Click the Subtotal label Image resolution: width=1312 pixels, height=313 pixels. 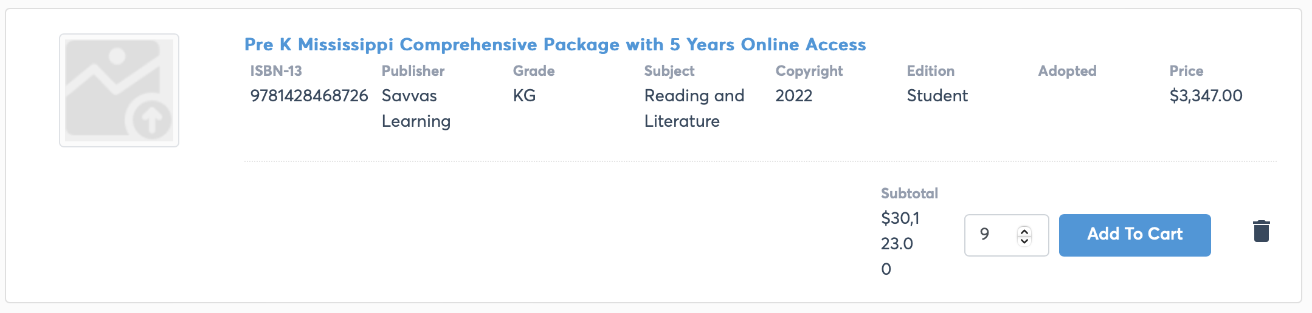(x=909, y=194)
